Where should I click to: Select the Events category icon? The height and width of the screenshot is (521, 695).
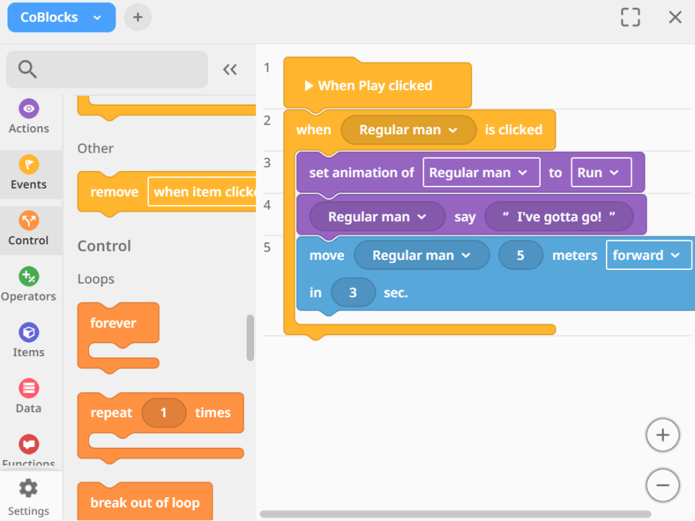click(29, 165)
